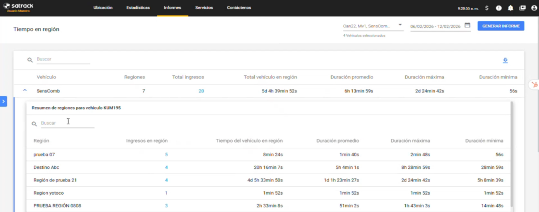539x212 pixels.
Task: Click the region summary search icon
Action: click(34, 124)
